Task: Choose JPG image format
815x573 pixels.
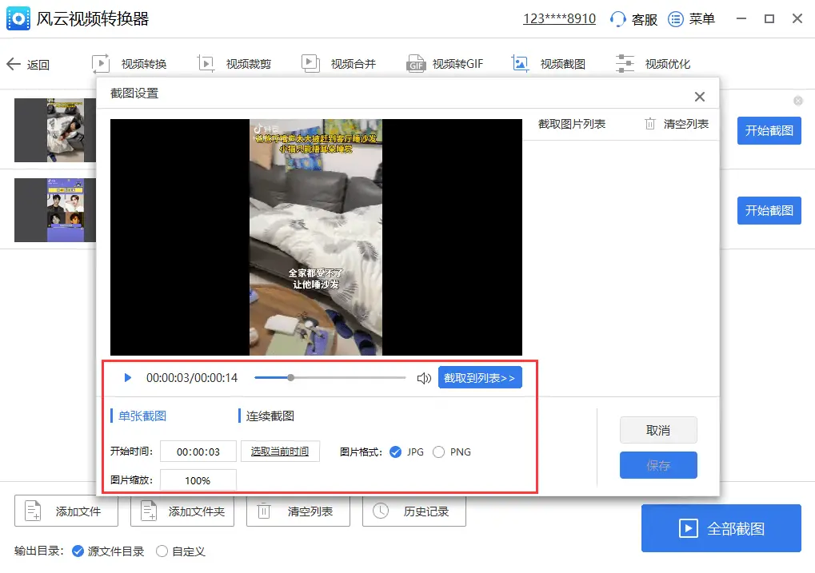Action: [x=396, y=452]
